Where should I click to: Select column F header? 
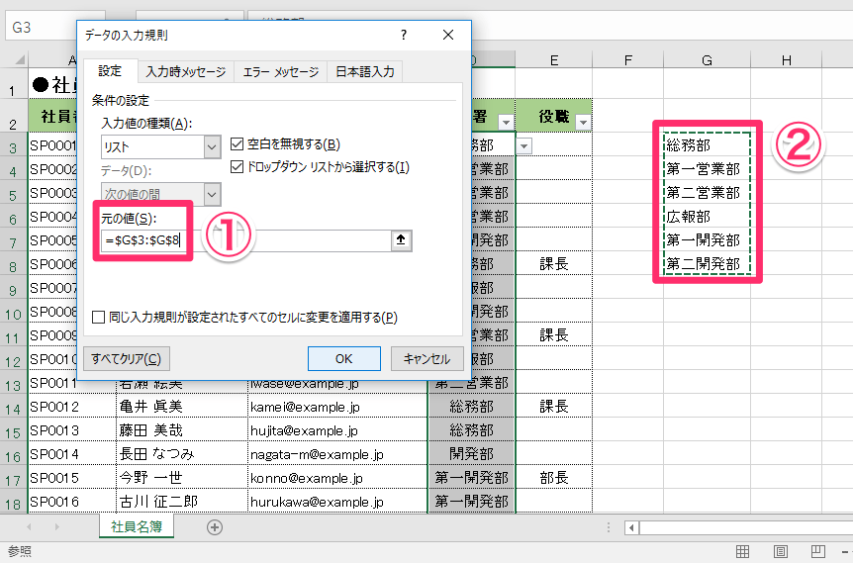627,59
